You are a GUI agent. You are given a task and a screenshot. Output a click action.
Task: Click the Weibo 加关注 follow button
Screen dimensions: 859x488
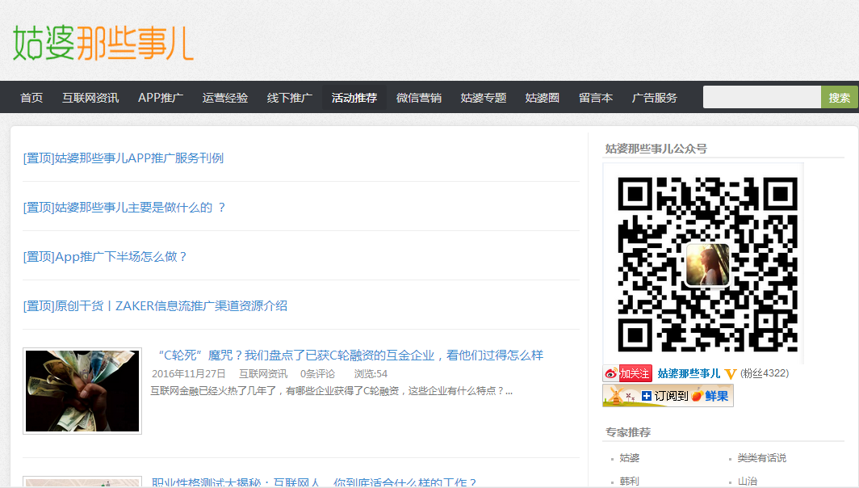click(x=627, y=373)
